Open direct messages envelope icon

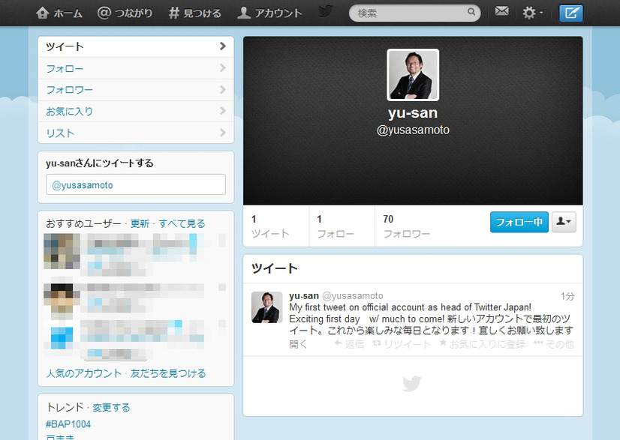[501, 11]
